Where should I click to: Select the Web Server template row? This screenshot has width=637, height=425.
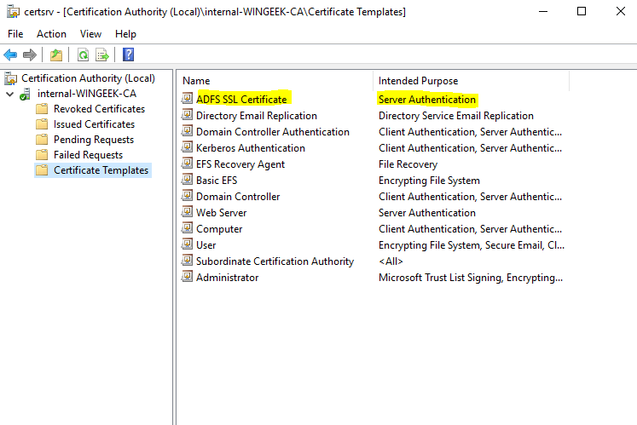tap(221, 213)
